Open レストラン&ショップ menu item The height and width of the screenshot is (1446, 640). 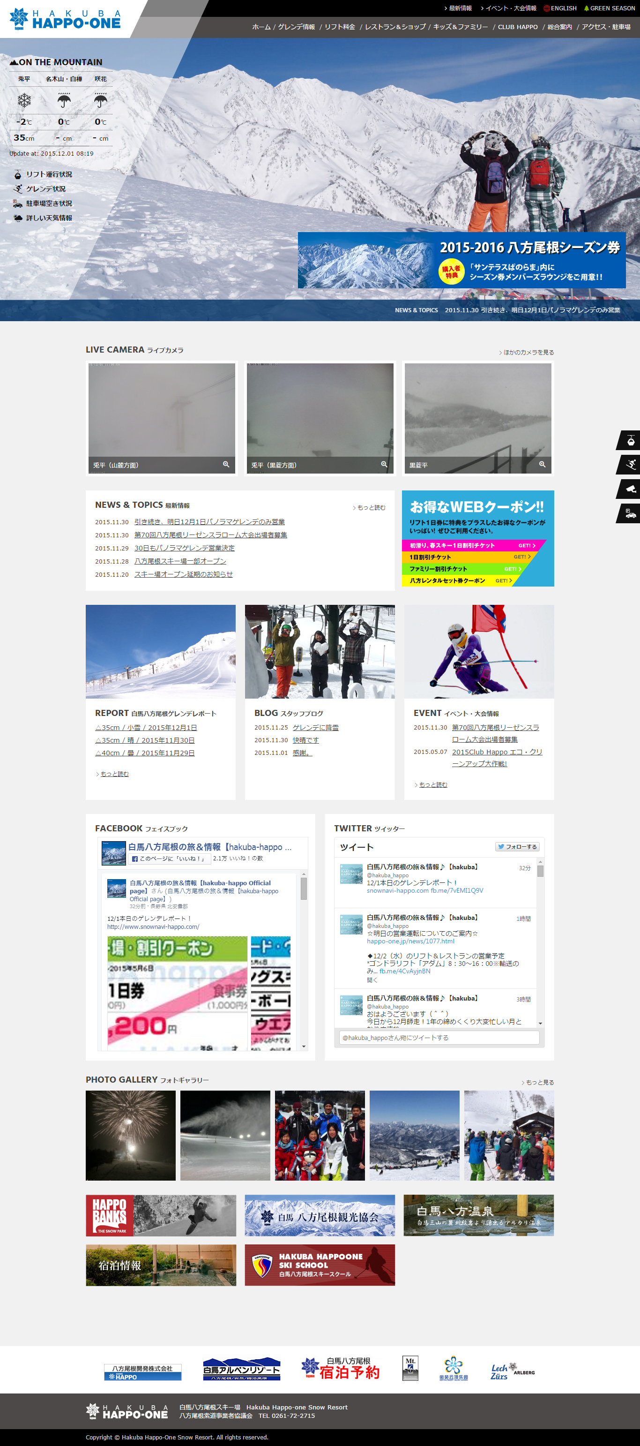tap(395, 27)
